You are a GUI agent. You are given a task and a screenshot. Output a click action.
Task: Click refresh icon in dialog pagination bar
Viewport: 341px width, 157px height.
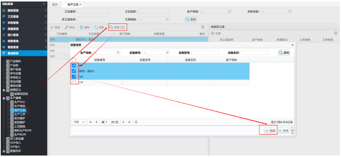pos(136,122)
